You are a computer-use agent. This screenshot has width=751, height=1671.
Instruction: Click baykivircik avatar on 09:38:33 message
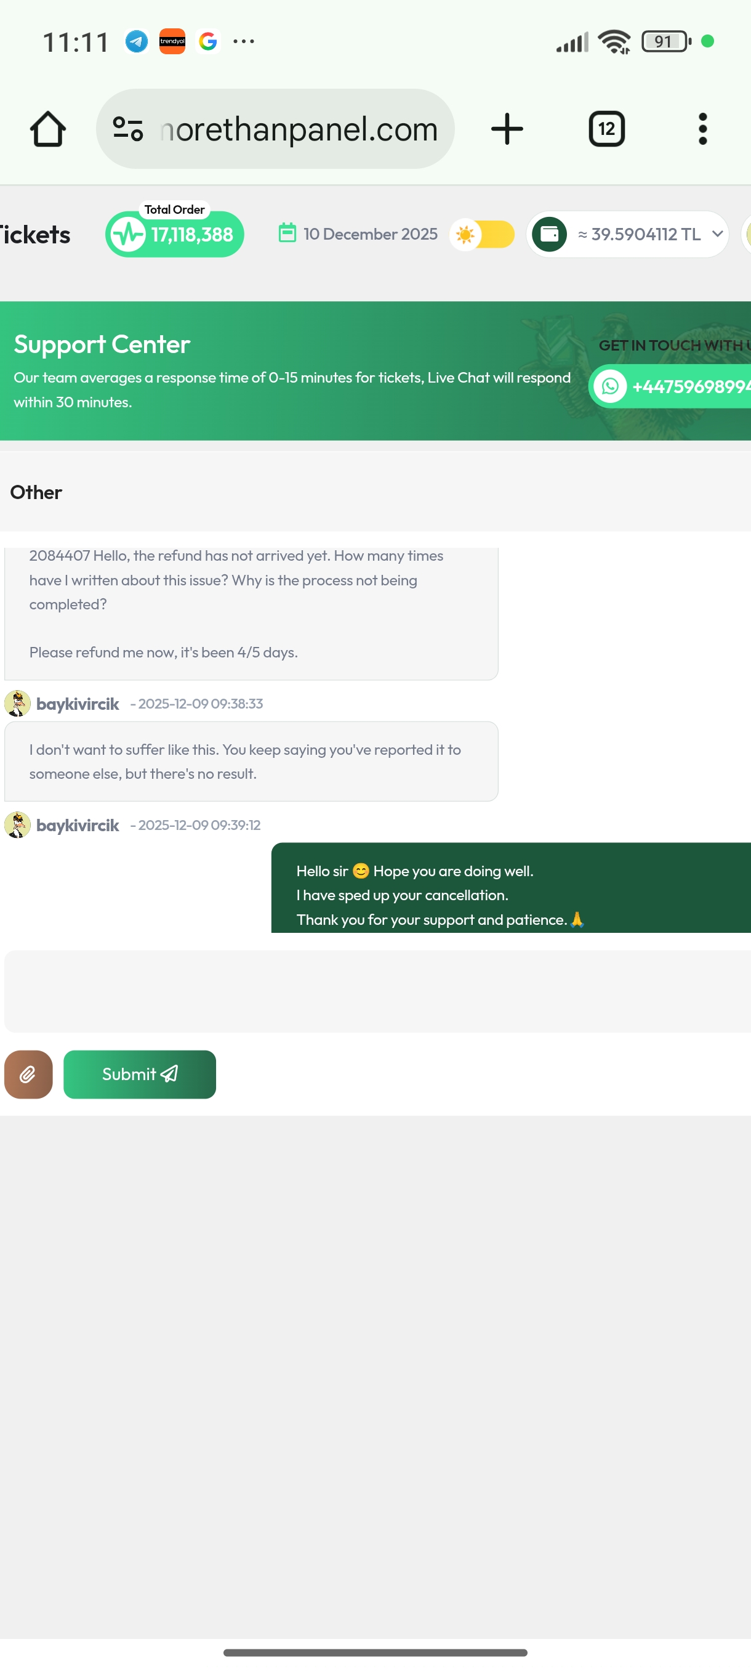17,704
